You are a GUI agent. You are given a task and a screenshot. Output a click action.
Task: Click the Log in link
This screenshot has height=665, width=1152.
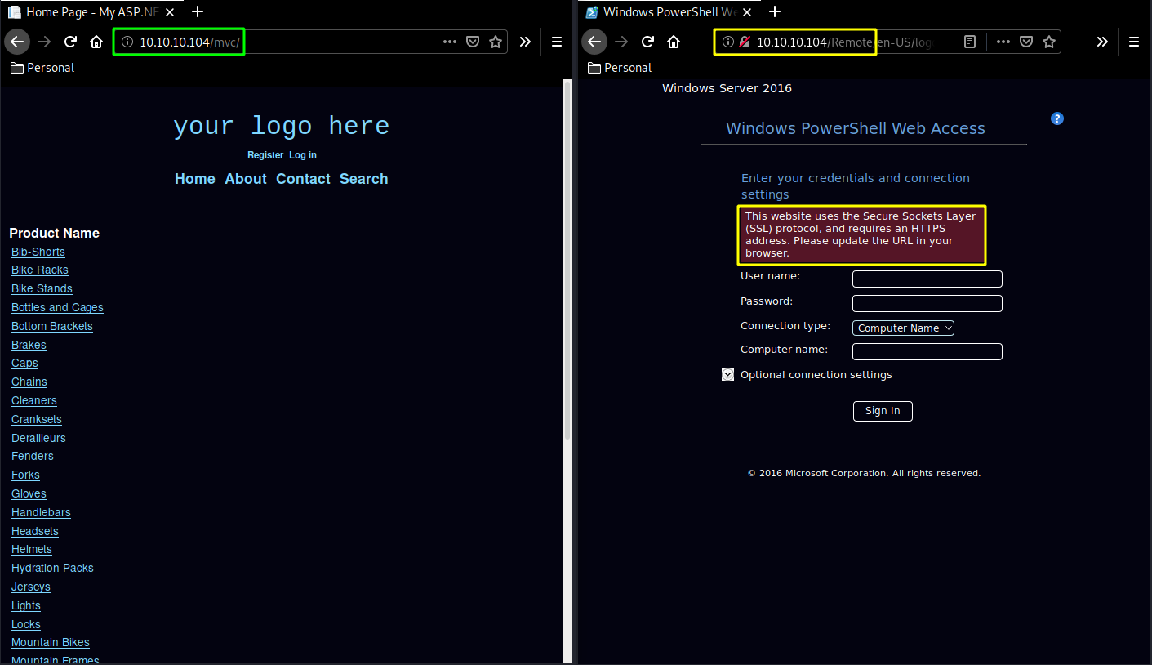[x=303, y=155]
